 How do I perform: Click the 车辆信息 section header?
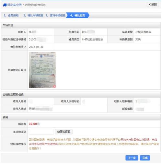click(81, 25)
